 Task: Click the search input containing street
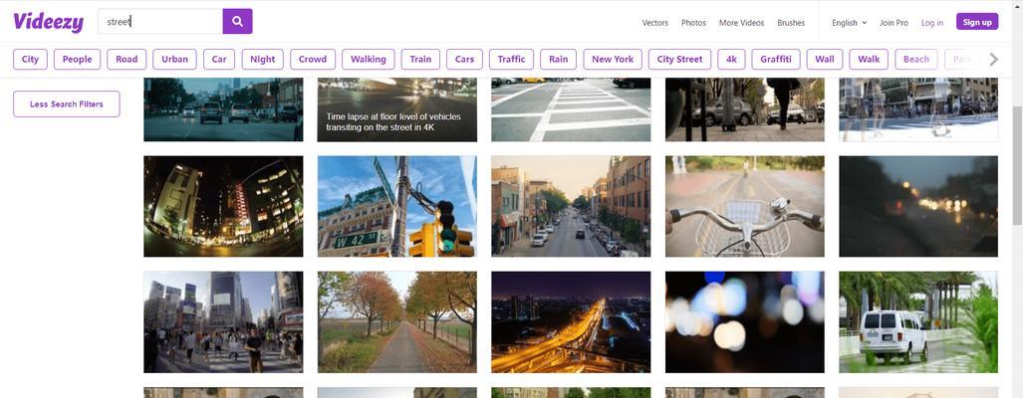[x=160, y=22]
